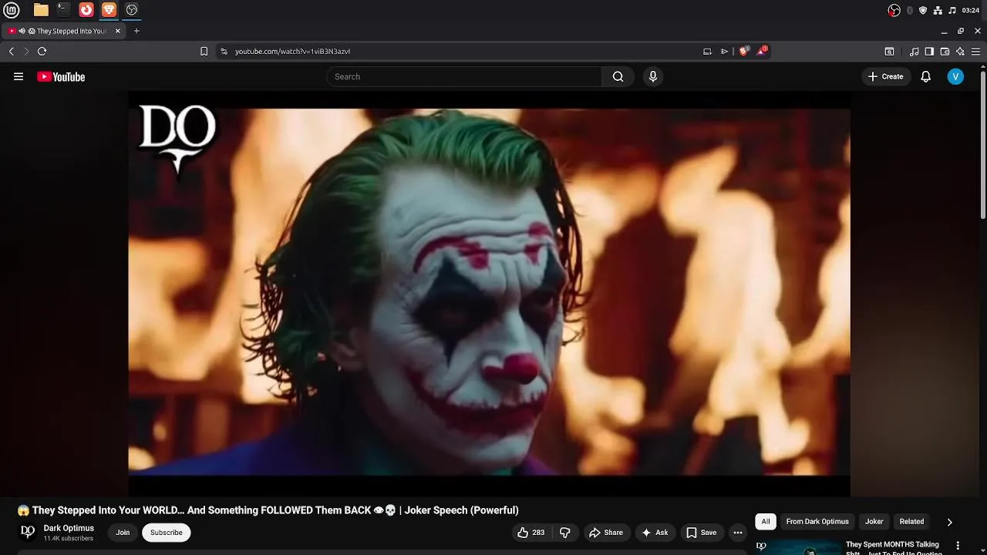Go forward to the next page
This screenshot has height=555, width=987.
click(x=26, y=51)
